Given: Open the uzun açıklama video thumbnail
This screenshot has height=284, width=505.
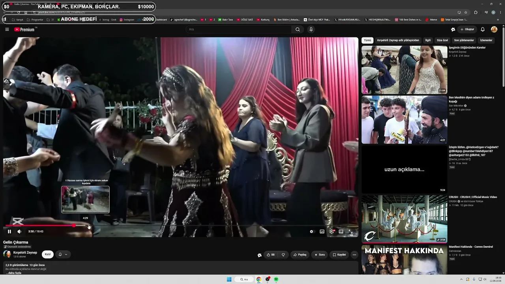Looking at the screenshot, I should click(x=404, y=169).
